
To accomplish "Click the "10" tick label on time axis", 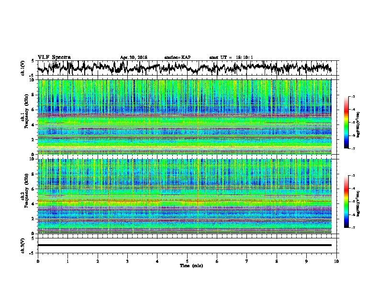I will 336,261.
